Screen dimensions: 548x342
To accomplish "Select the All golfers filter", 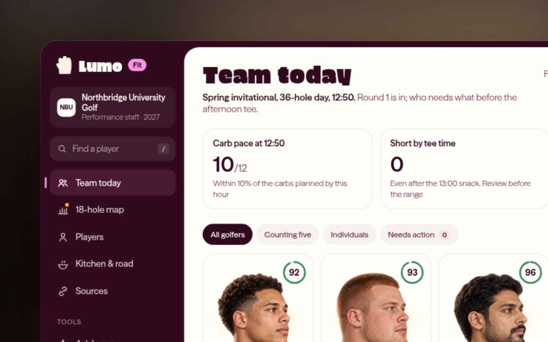I will coord(227,235).
